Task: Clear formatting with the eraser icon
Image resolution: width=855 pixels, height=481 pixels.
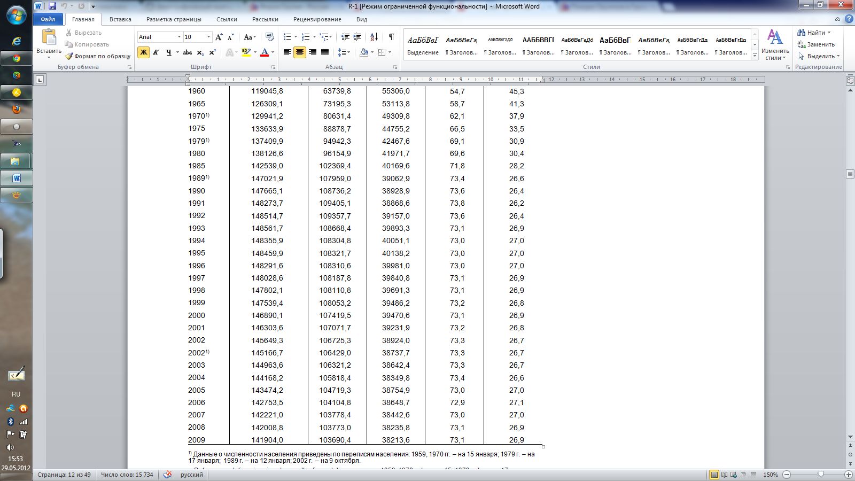Action: coord(269,37)
